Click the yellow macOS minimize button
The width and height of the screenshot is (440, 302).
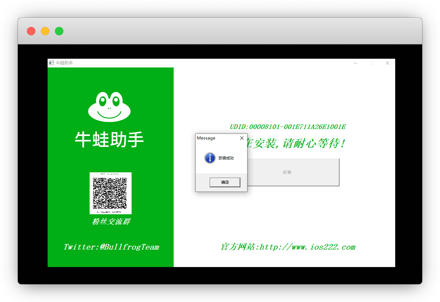click(x=45, y=31)
